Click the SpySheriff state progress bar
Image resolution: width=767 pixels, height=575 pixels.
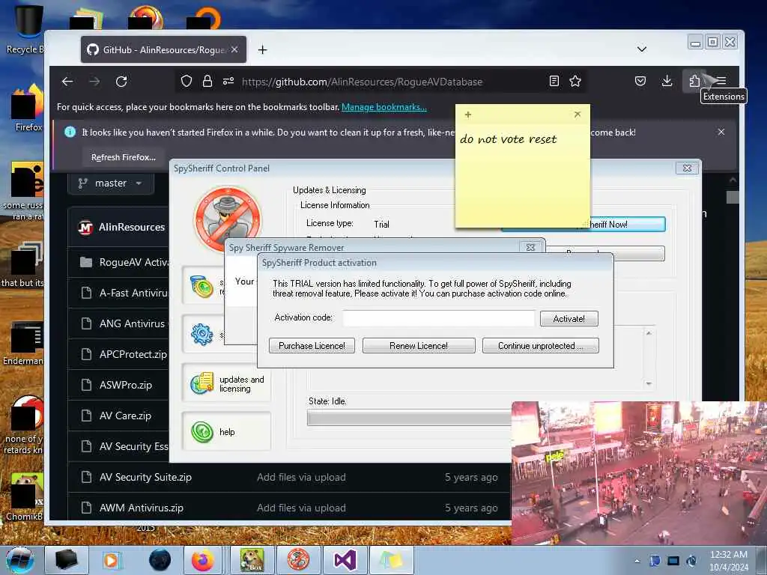[x=410, y=418]
